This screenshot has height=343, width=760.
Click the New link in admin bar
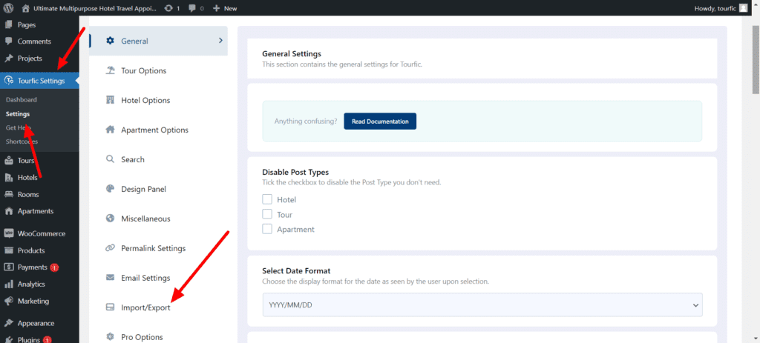tap(225, 8)
